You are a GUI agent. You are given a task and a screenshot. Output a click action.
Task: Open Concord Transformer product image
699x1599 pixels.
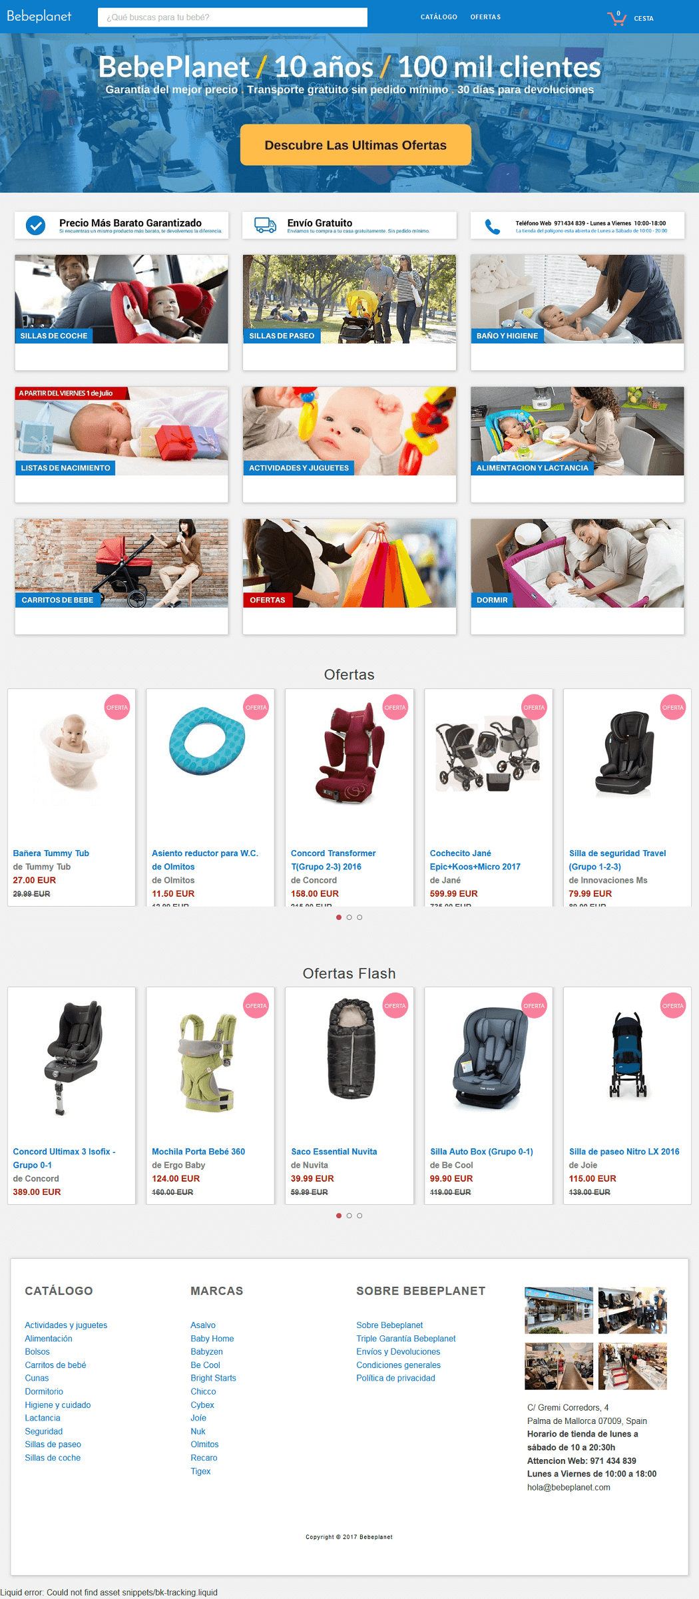(349, 754)
